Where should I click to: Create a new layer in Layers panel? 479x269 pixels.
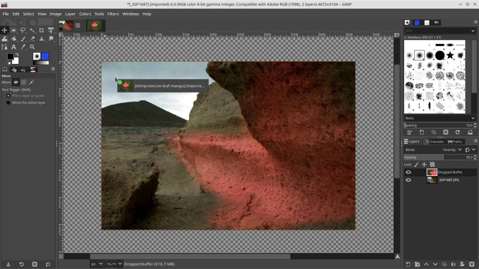tap(408, 264)
